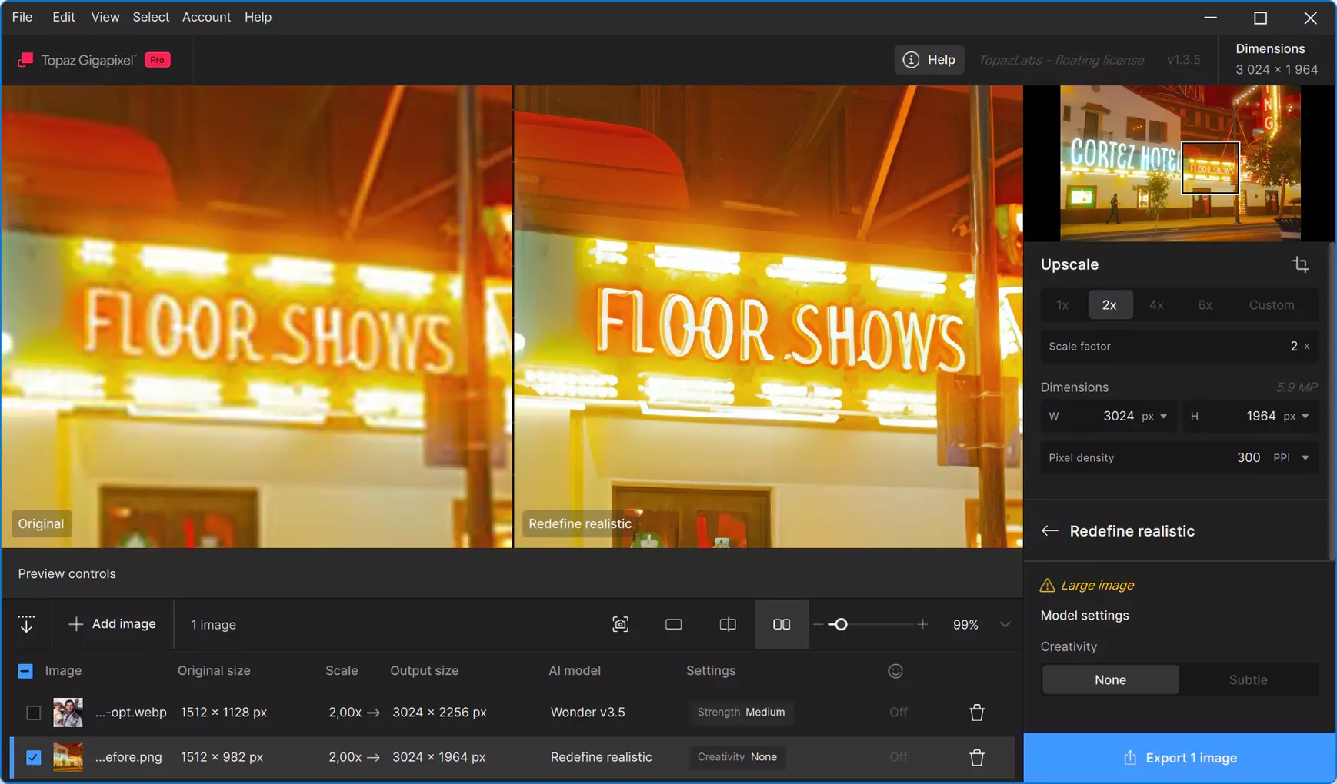Click the 99% zoom value
The width and height of the screenshot is (1337, 784).
pos(965,625)
